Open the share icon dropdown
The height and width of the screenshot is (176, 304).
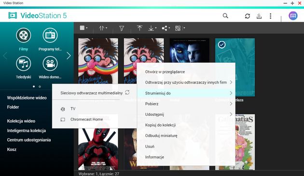pos(166,28)
